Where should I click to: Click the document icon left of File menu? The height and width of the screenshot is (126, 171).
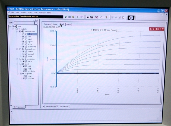9,12
